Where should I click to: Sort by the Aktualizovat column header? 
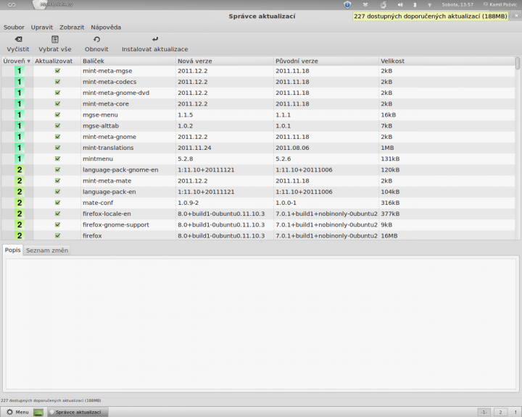coord(57,61)
